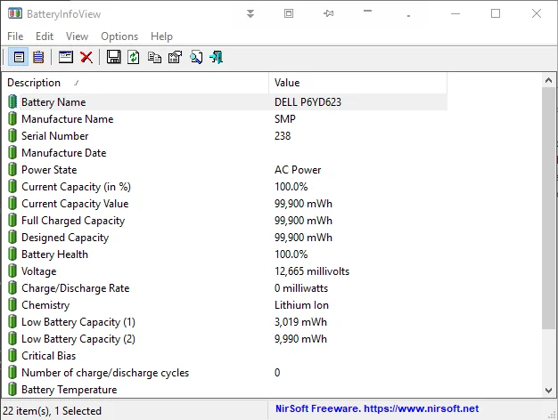
Task: Sort by the Description column header
Action: (134, 83)
